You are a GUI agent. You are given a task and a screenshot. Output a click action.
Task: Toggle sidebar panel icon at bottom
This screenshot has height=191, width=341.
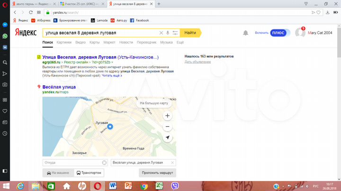[x=5, y=171]
